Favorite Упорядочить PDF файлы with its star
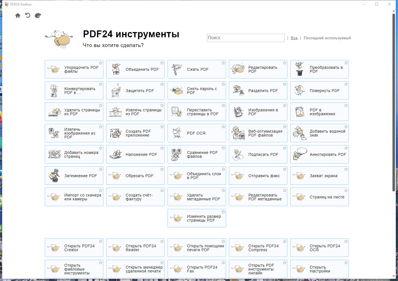This screenshot has height=281, width=398. click(101, 63)
